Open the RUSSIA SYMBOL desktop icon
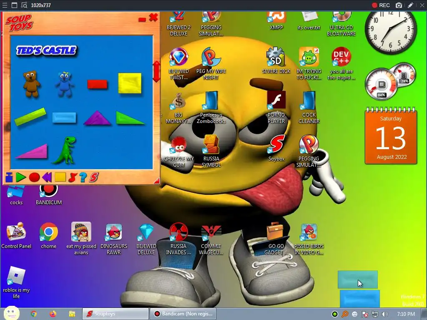 point(211,151)
